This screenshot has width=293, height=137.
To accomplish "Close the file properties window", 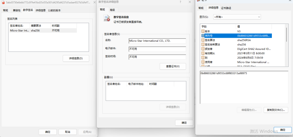I will (95, 3).
